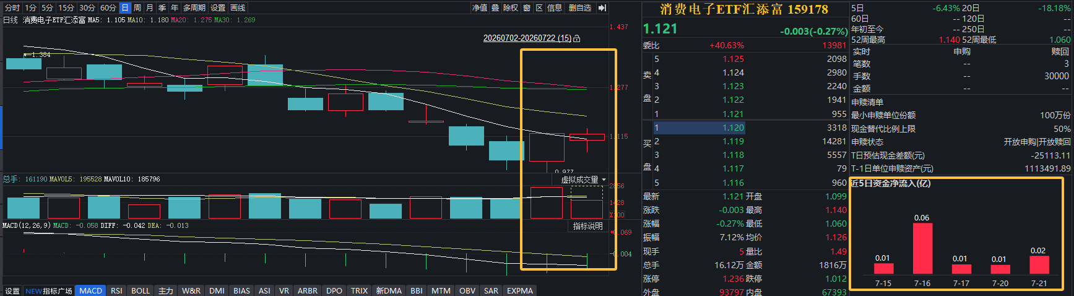The width and height of the screenshot is (1074, 296).
Task: Click the 7-15 net inflow bar
Action: click(x=883, y=269)
